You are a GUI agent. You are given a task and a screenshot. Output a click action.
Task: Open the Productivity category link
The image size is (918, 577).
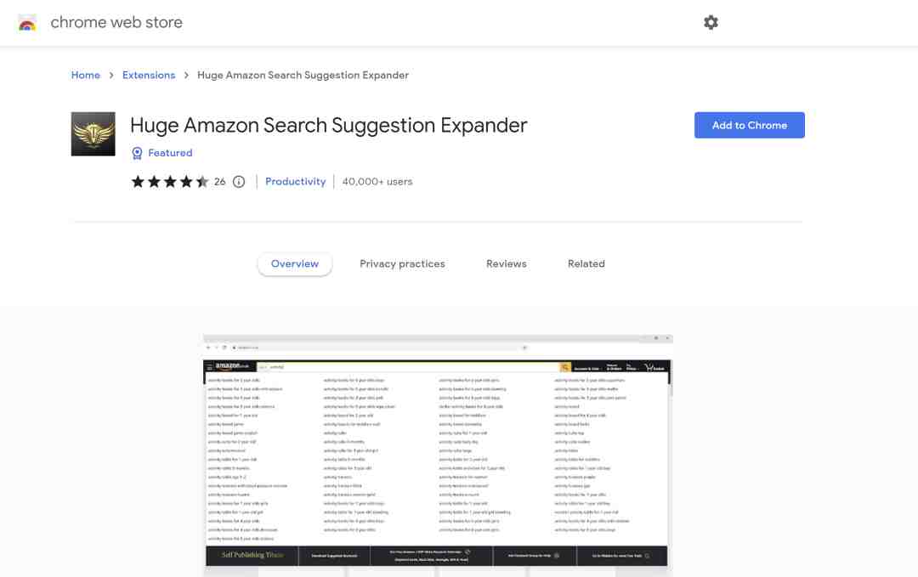coord(295,181)
